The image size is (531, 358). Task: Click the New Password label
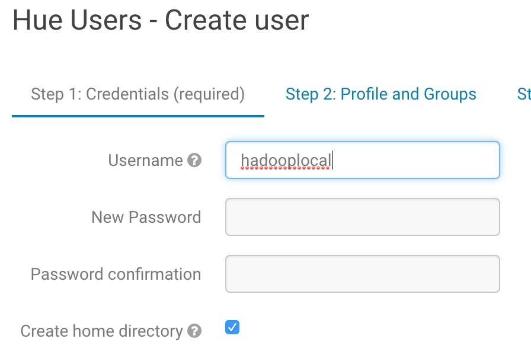[x=146, y=218]
